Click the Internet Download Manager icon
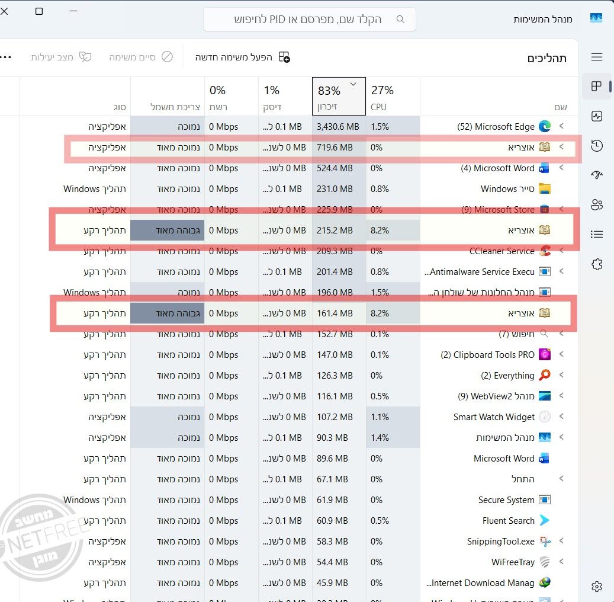 pos(545,583)
